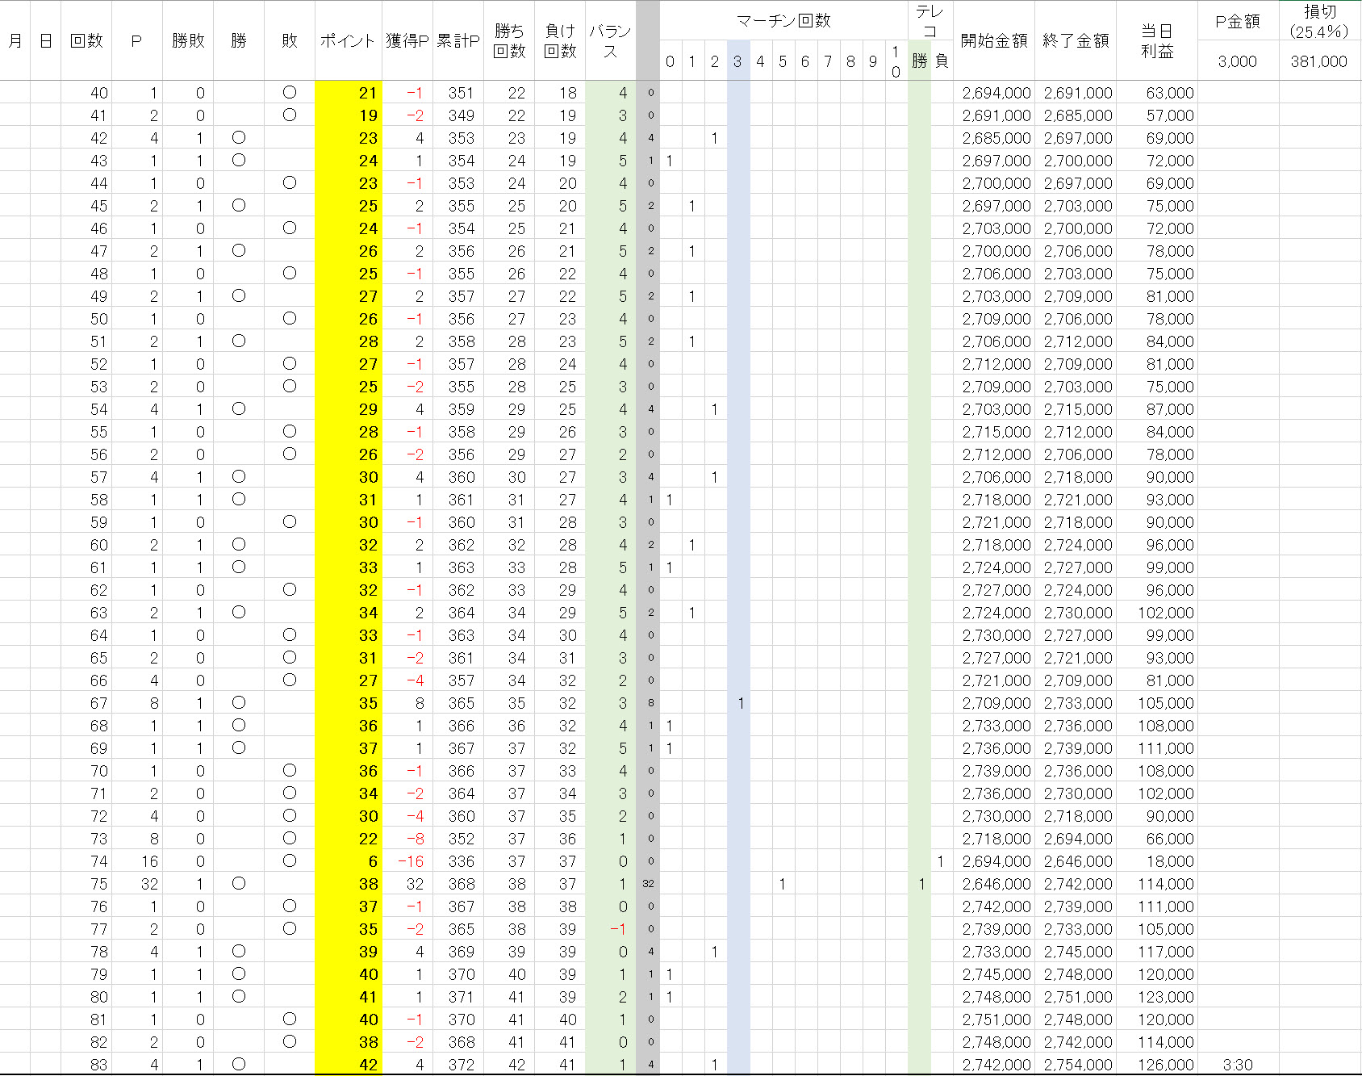Select the 終了金額 column header
The height and width of the screenshot is (1076, 1362).
coord(1076,40)
